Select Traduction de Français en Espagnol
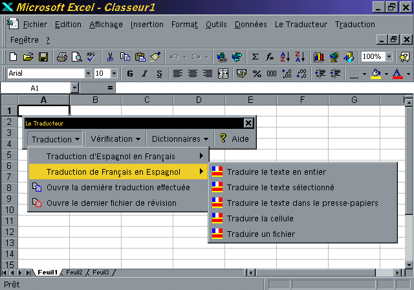This screenshot has height=290, width=414. pyautogui.click(x=118, y=172)
